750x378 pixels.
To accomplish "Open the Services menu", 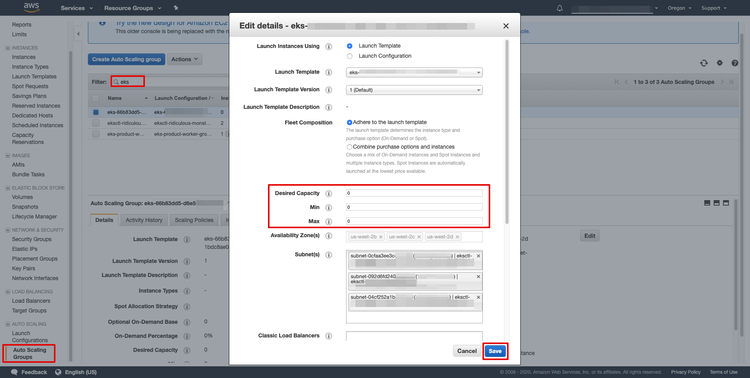I will pos(77,8).
